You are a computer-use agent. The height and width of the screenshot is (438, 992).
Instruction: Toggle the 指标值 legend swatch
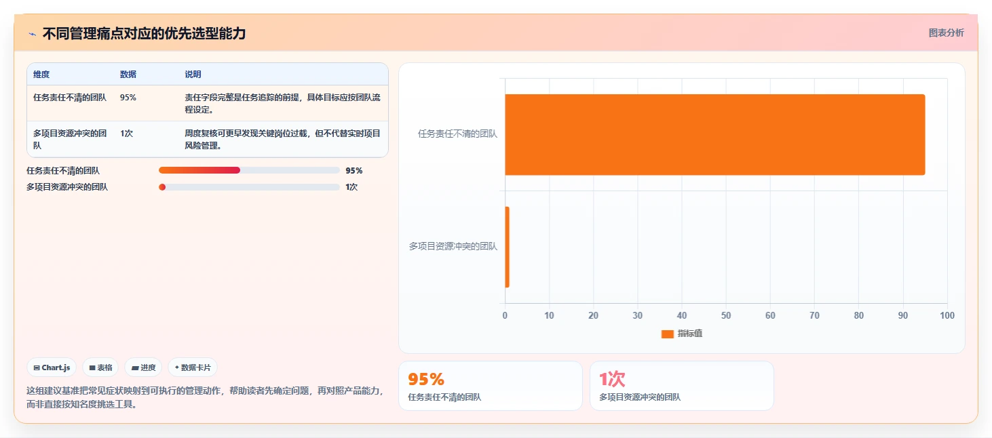coord(667,334)
